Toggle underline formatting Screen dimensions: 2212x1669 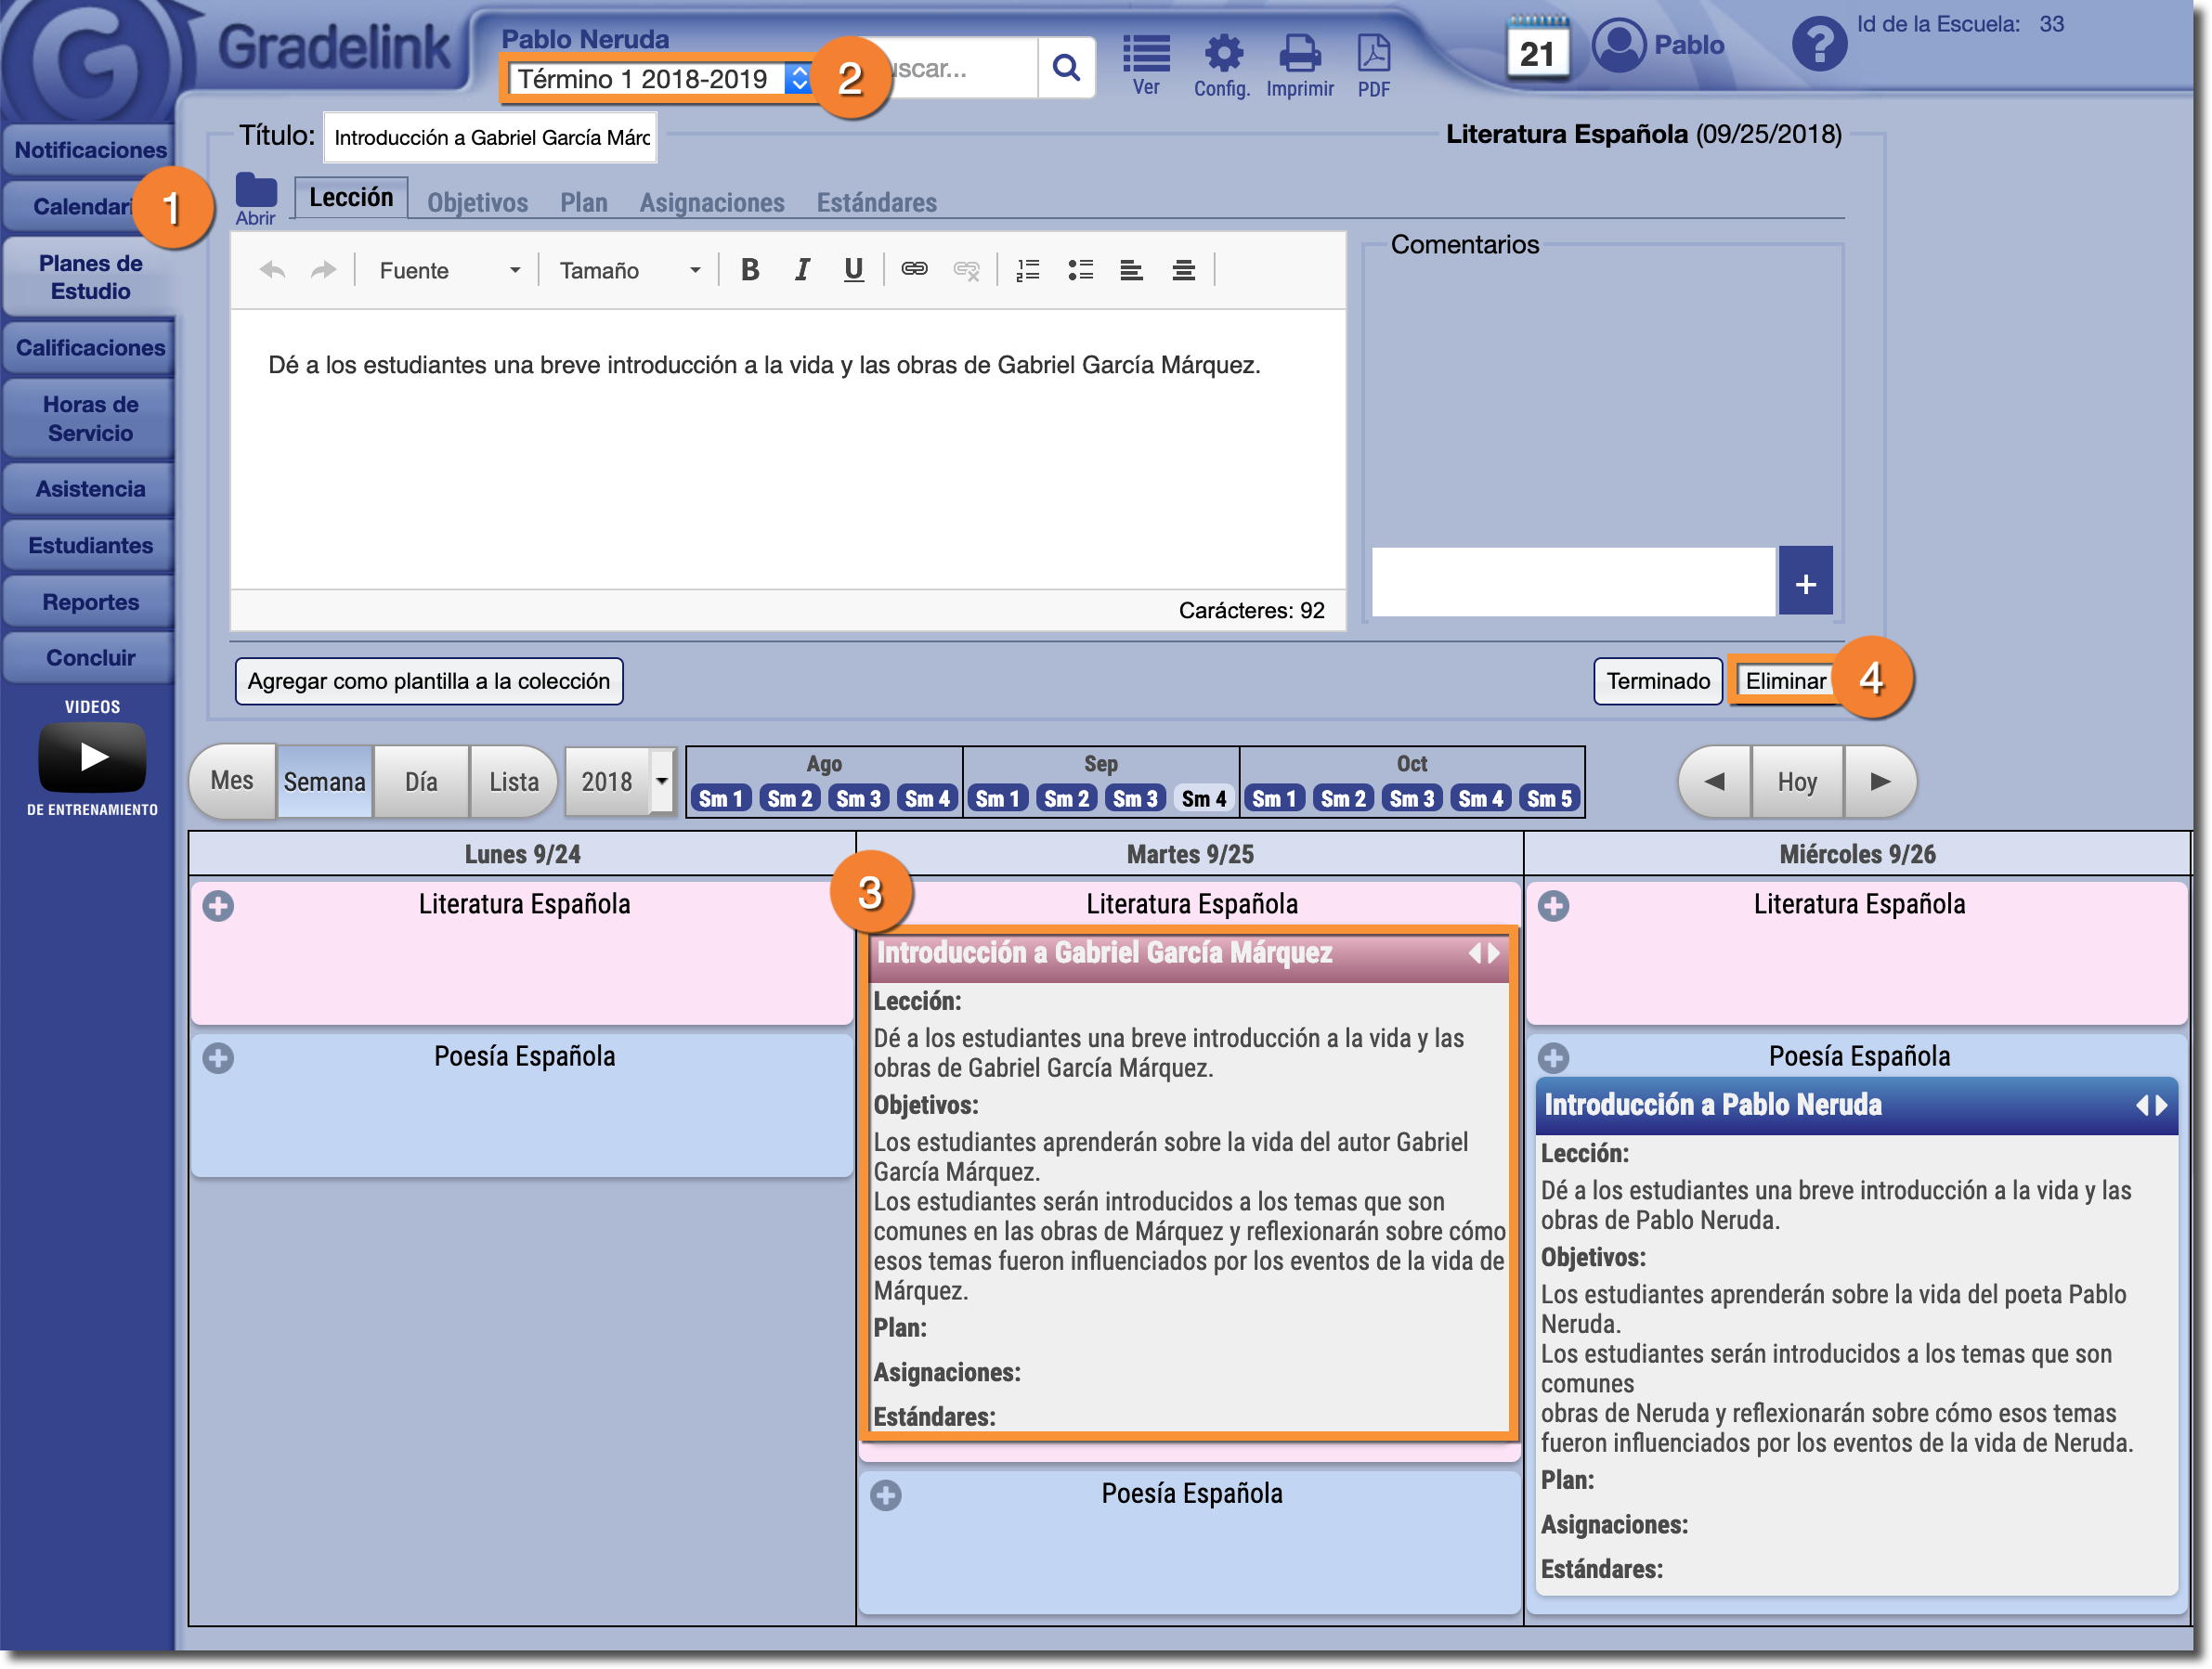pos(853,270)
